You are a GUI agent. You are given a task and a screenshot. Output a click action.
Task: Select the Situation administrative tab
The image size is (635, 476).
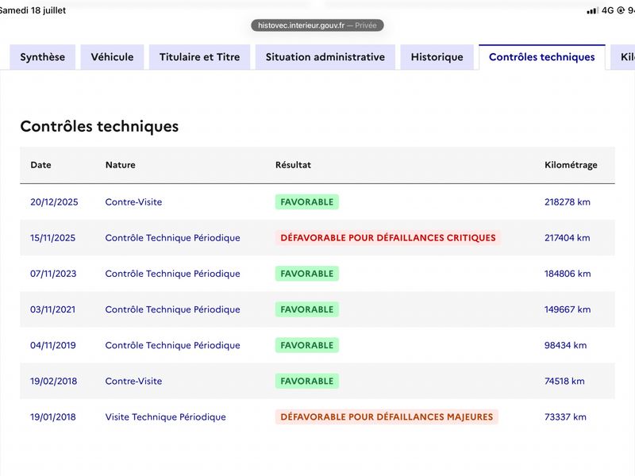click(x=325, y=57)
